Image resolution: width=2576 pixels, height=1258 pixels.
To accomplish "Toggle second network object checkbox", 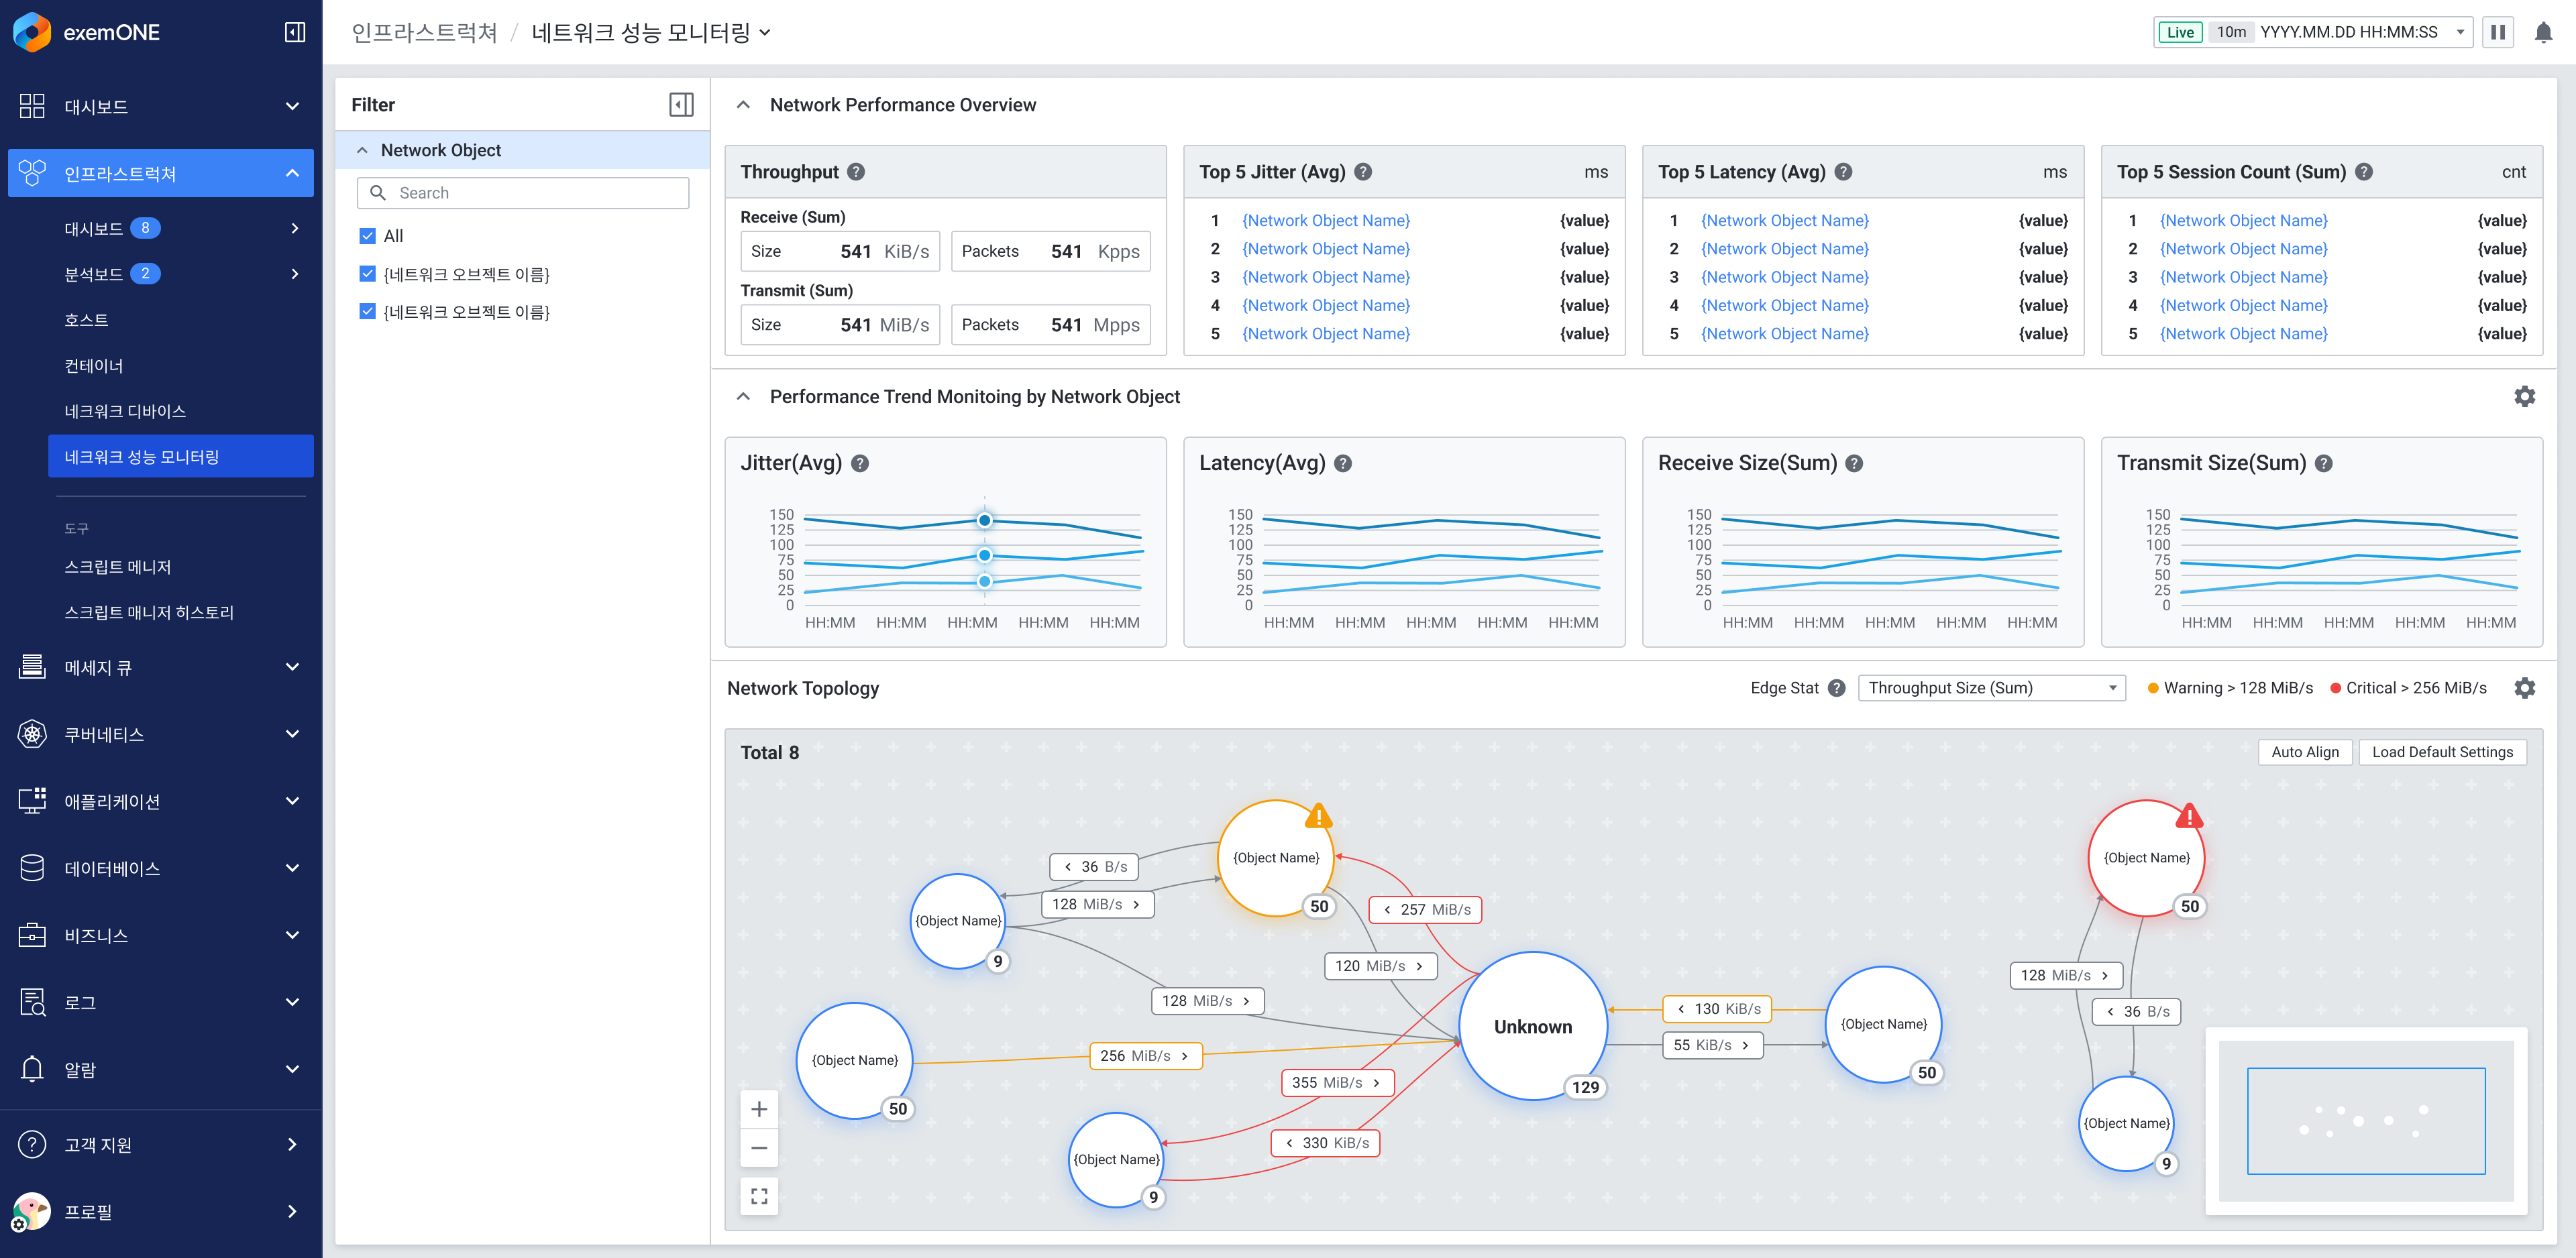I will [x=367, y=312].
